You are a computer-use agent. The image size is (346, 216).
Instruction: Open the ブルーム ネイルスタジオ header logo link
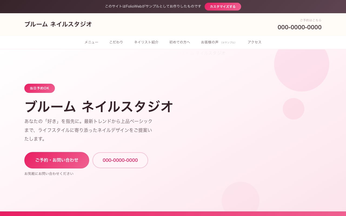click(x=58, y=24)
